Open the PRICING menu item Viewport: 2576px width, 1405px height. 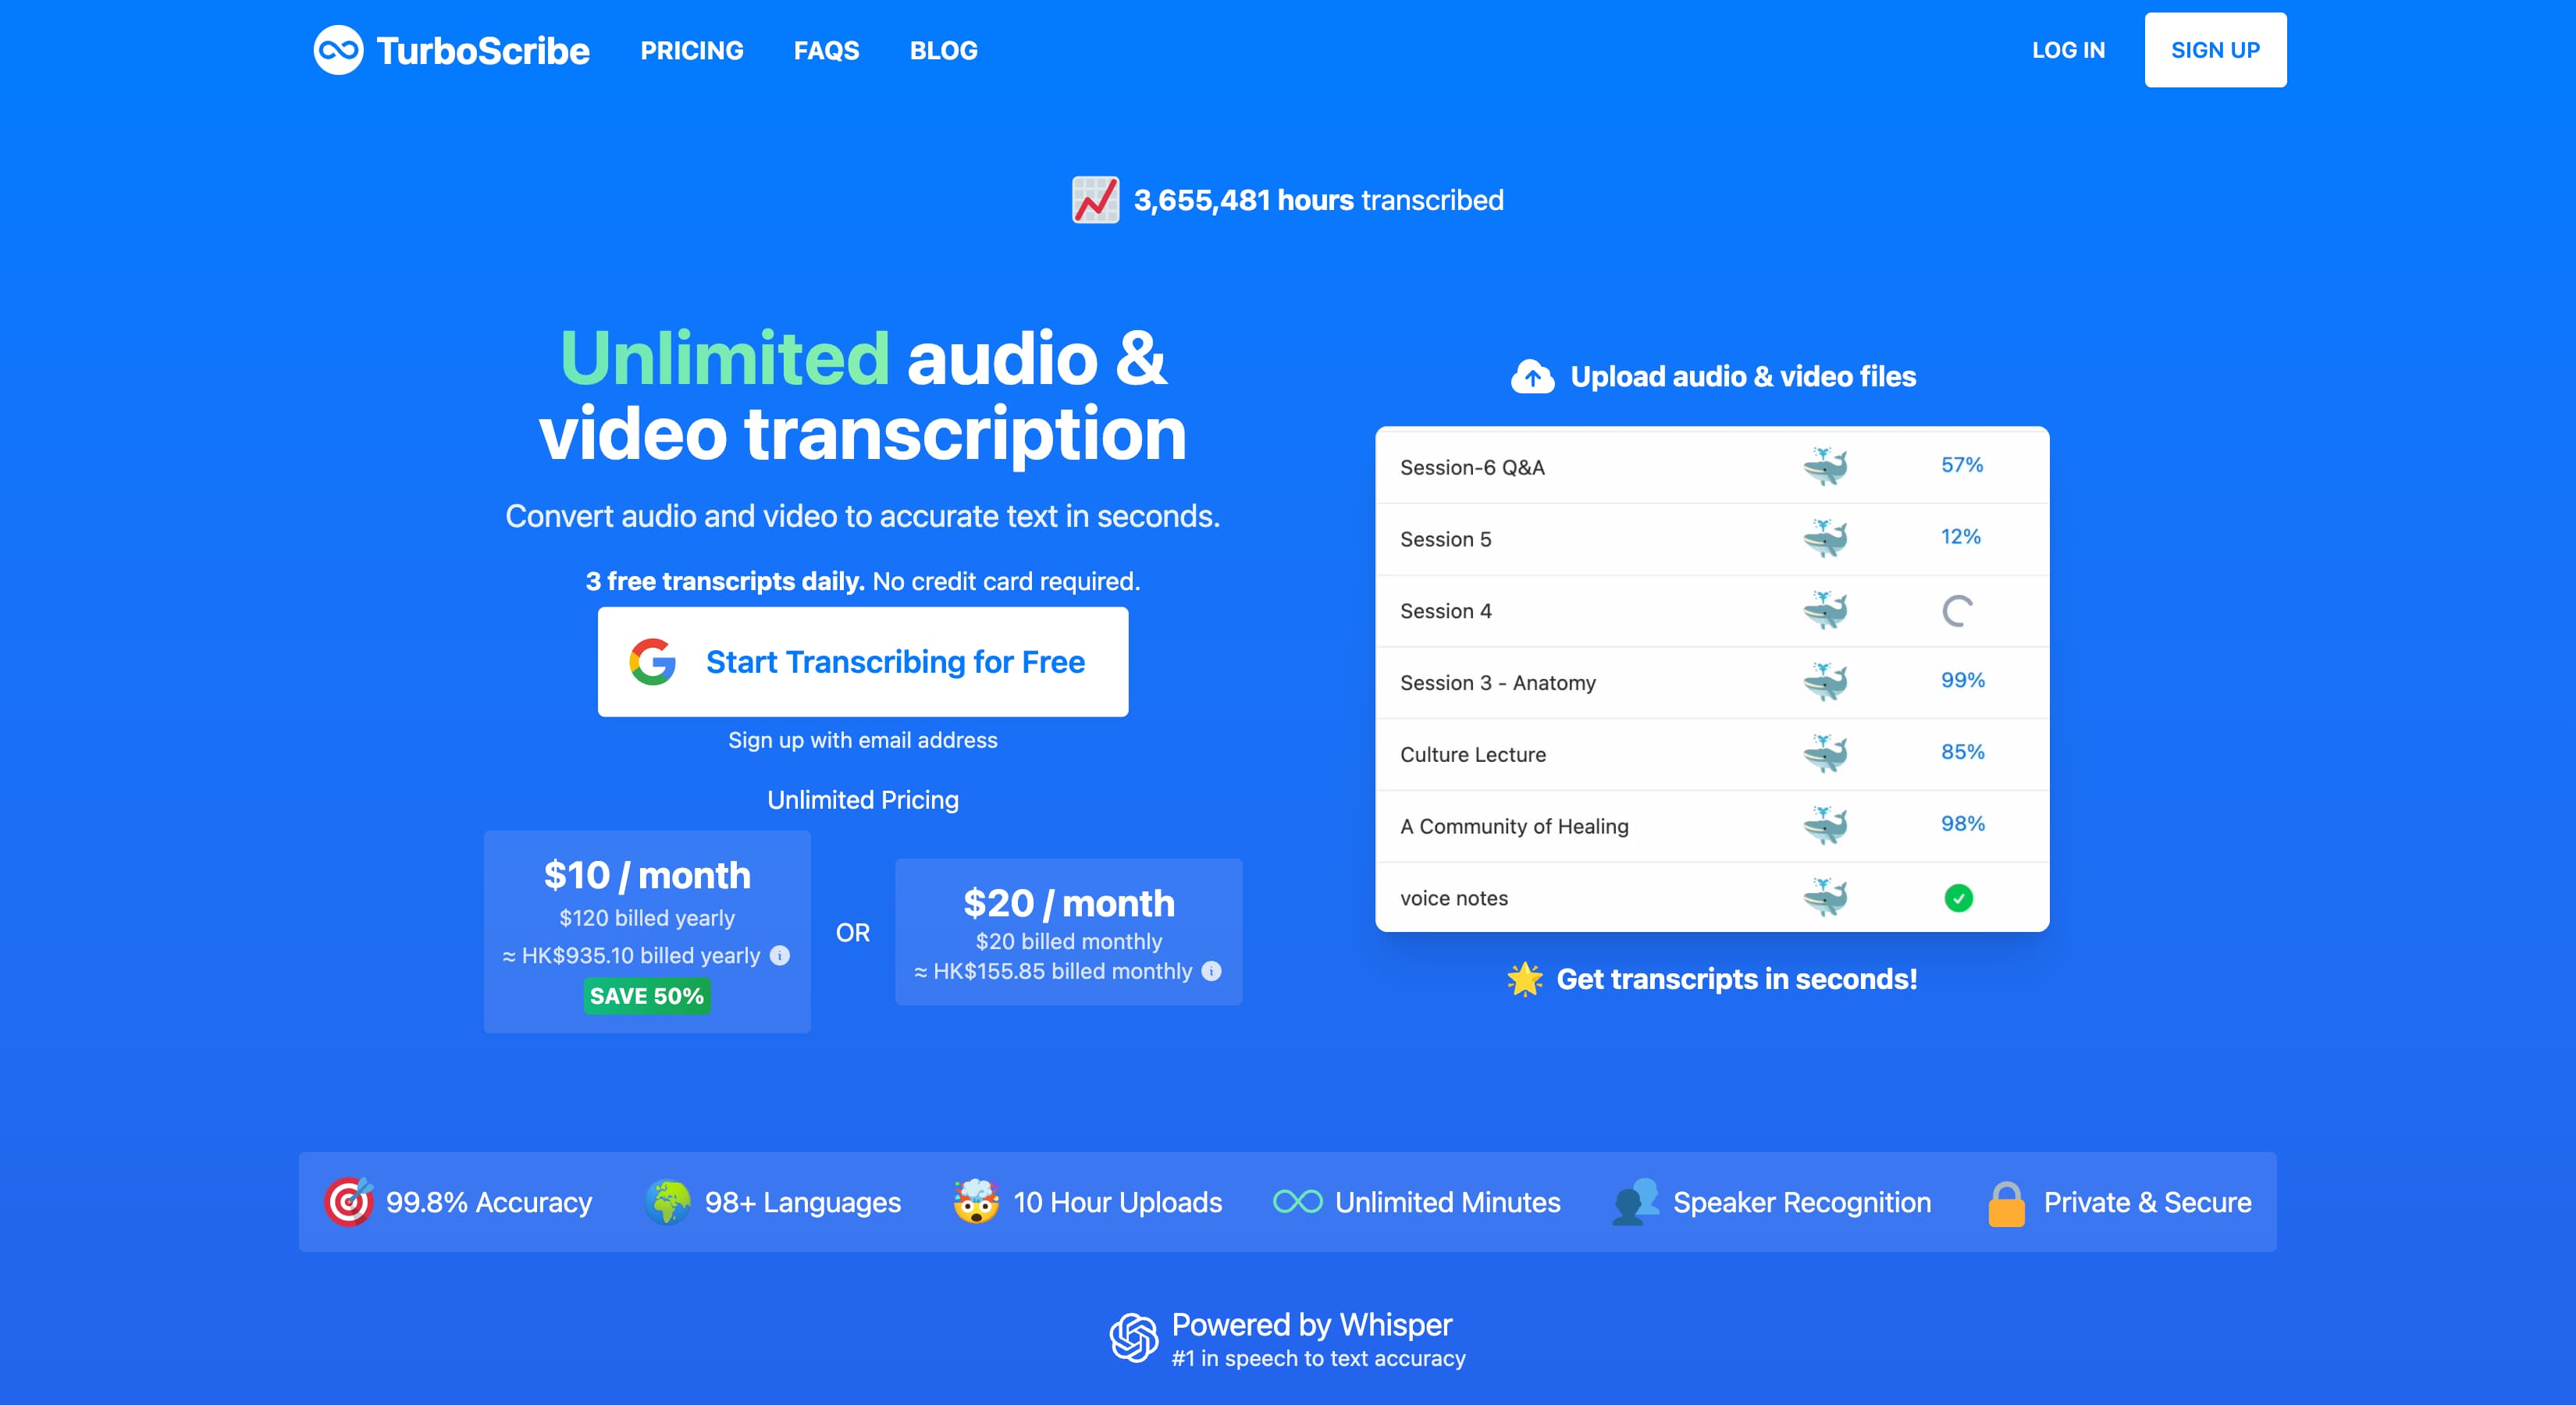point(692,50)
